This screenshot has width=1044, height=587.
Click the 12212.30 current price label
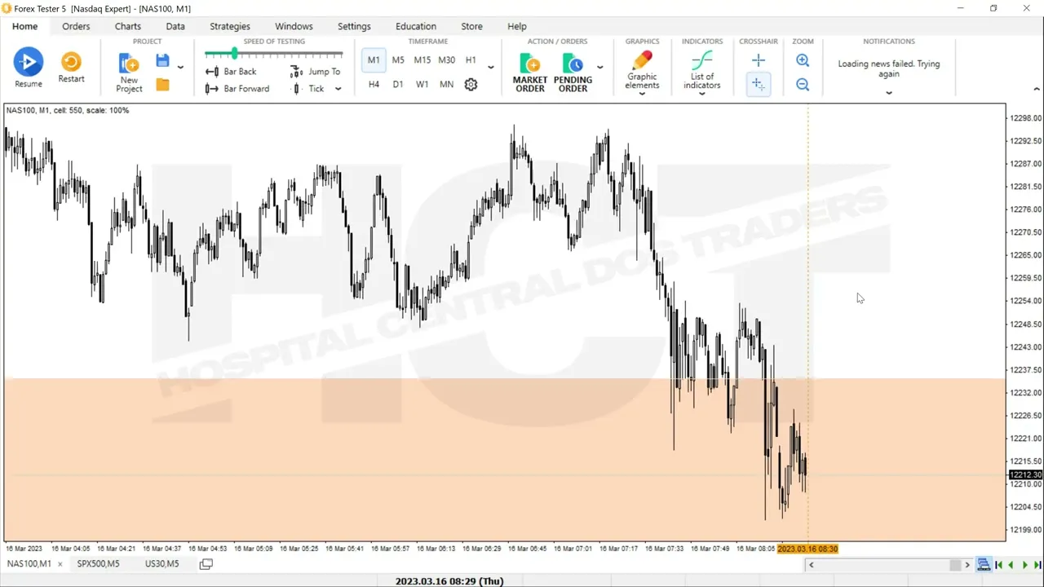[1025, 474]
